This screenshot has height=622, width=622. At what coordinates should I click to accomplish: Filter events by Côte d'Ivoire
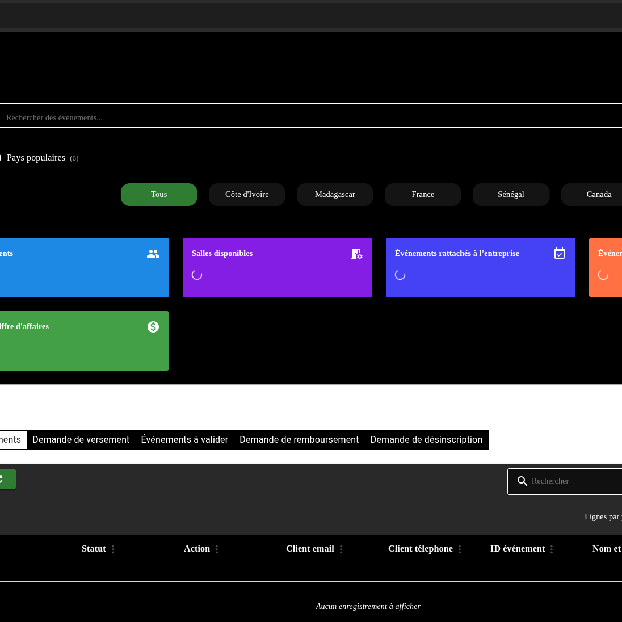point(247,195)
